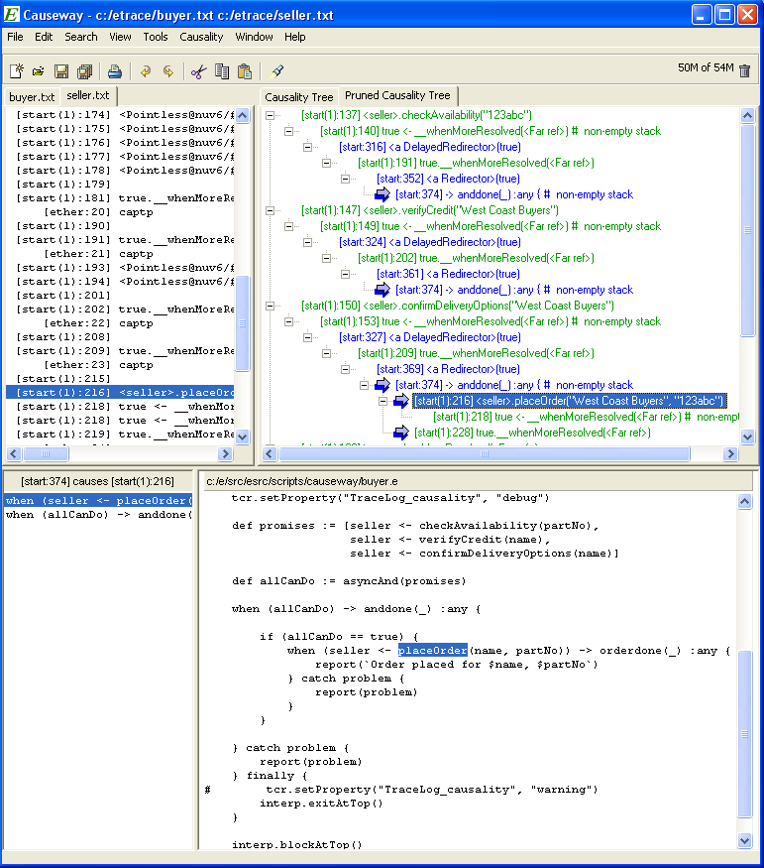Select the "when (allCanDo) -> anddone" stack entry
The height and width of the screenshot is (868, 764).
[95, 515]
